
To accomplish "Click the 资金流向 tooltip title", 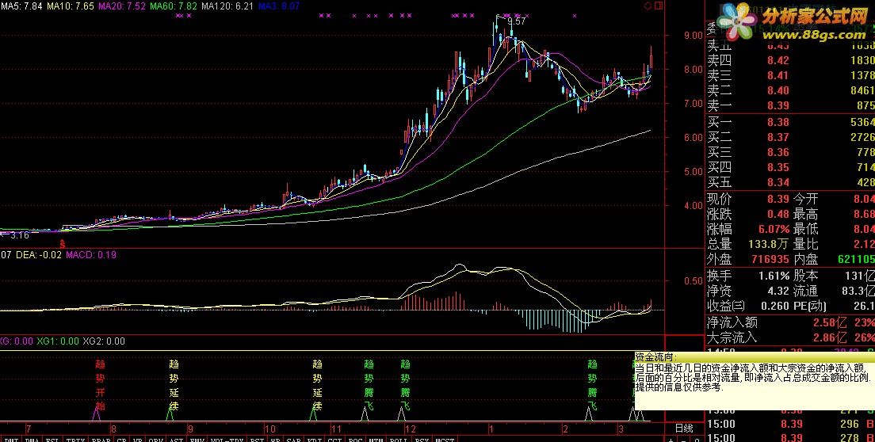I will click(x=656, y=357).
